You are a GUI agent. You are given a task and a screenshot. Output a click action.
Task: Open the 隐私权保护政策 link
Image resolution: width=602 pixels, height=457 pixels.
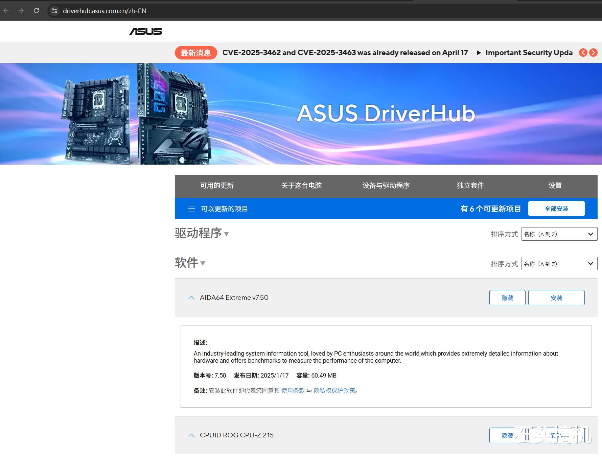(x=334, y=391)
